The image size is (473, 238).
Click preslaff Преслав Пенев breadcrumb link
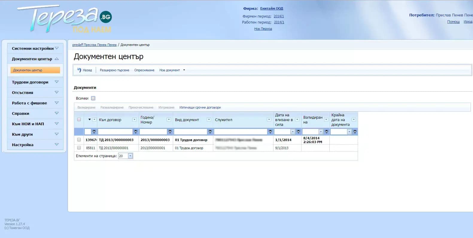coord(95,45)
